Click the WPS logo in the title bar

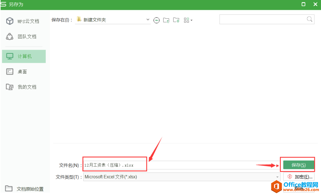[x=3, y=4]
